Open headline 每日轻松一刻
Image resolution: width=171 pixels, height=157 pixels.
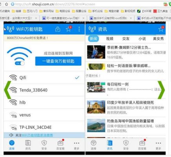[118, 84]
